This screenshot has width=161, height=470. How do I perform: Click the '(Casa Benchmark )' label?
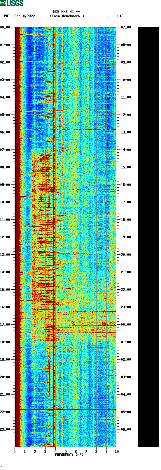click(67, 16)
